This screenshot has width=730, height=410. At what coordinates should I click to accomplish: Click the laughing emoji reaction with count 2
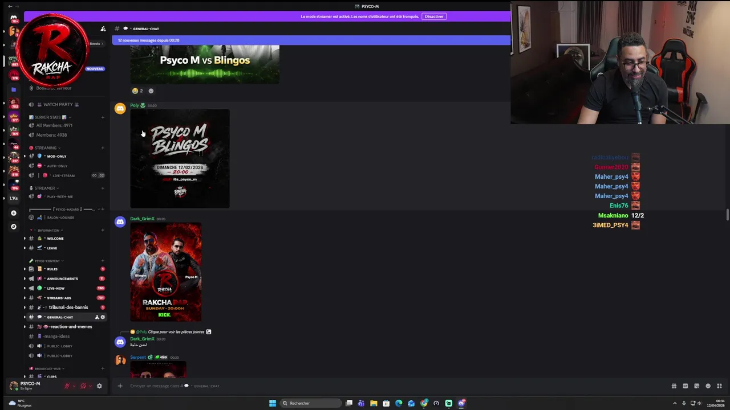(137, 91)
